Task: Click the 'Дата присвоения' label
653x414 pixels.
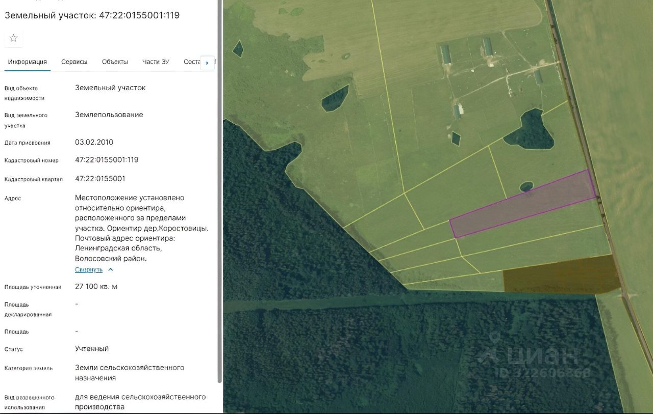Action: pos(28,143)
